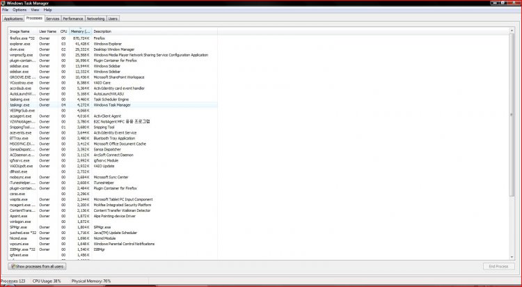This screenshot has height=287, width=522.
Task: Click the B2C NotiAgent MFC description
Action: 122,122
